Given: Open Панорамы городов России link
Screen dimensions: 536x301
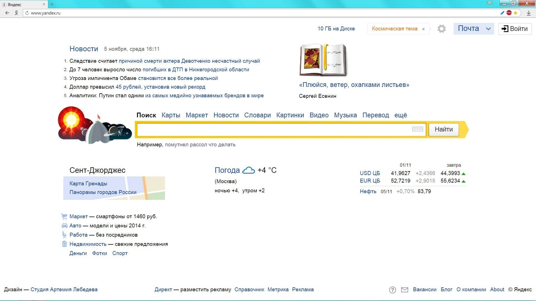Looking at the screenshot, I should [103, 192].
